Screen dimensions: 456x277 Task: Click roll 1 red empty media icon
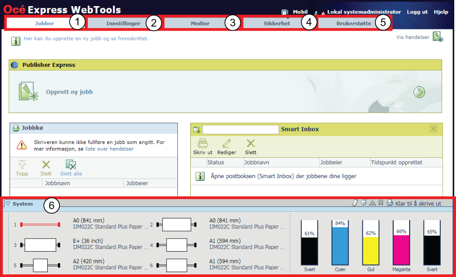click(x=40, y=224)
